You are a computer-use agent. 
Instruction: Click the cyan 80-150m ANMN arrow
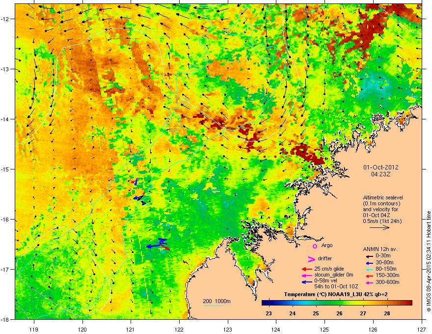(370, 269)
